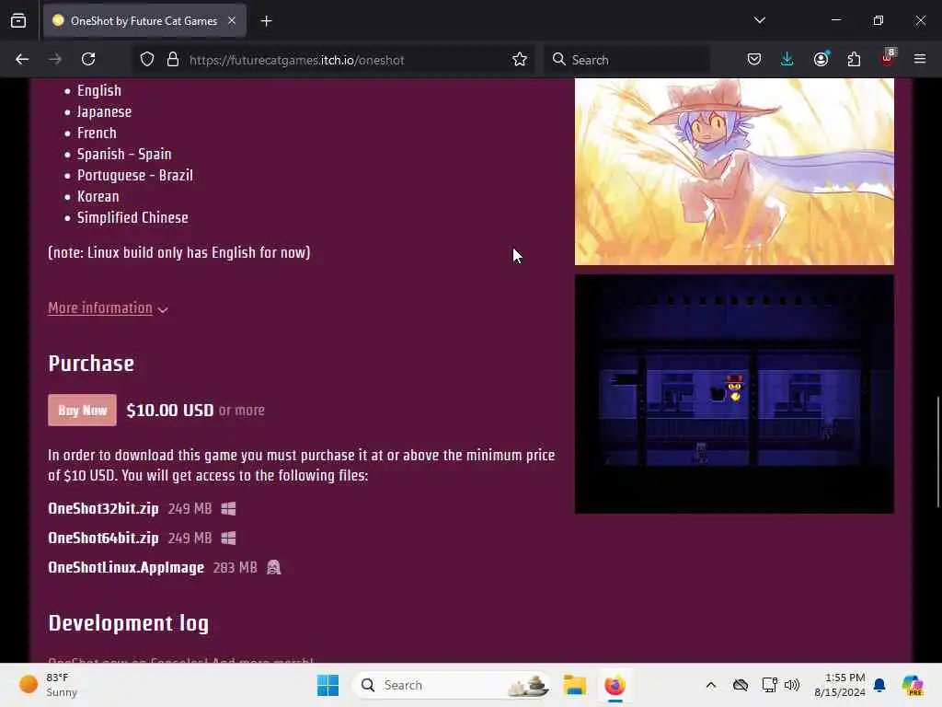942x707 pixels.
Task: Open the weather widget showing 83°F Sunny
Action: pyautogui.click(x=50, y=685)
